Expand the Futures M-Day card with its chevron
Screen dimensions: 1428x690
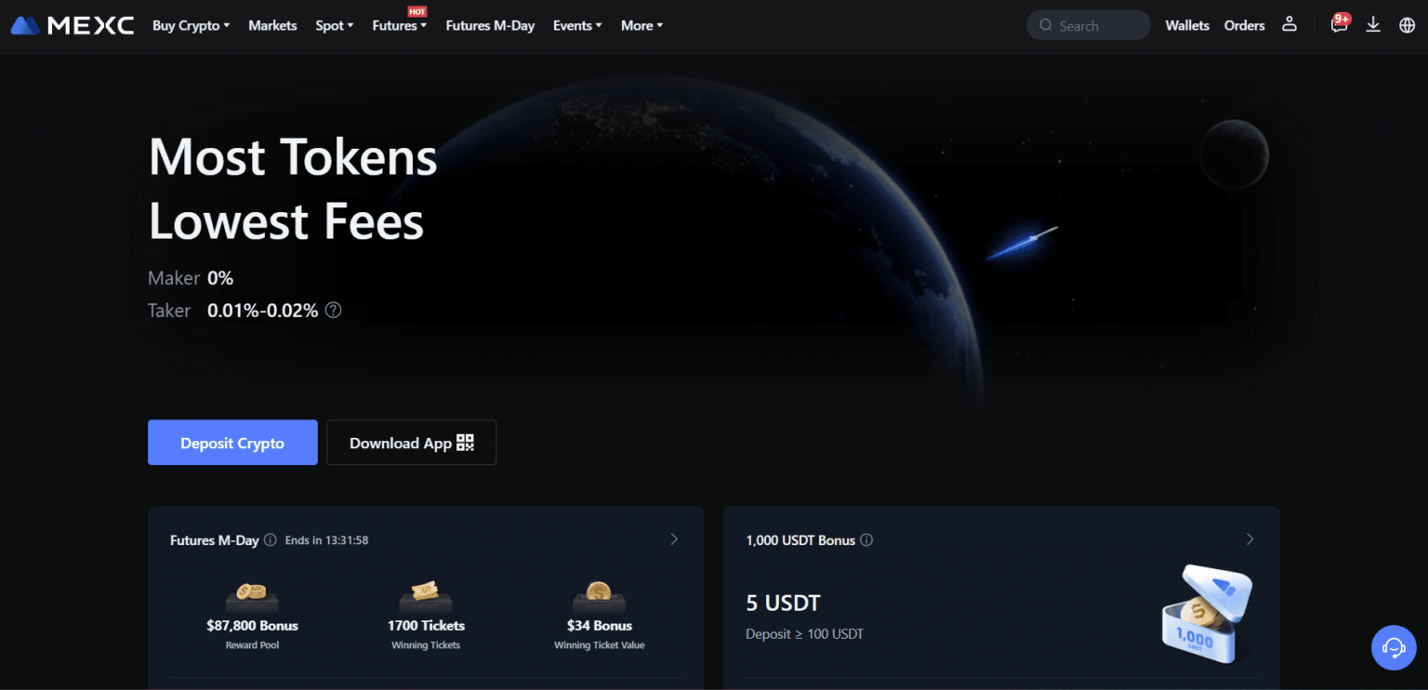click(x=674, y=538)
